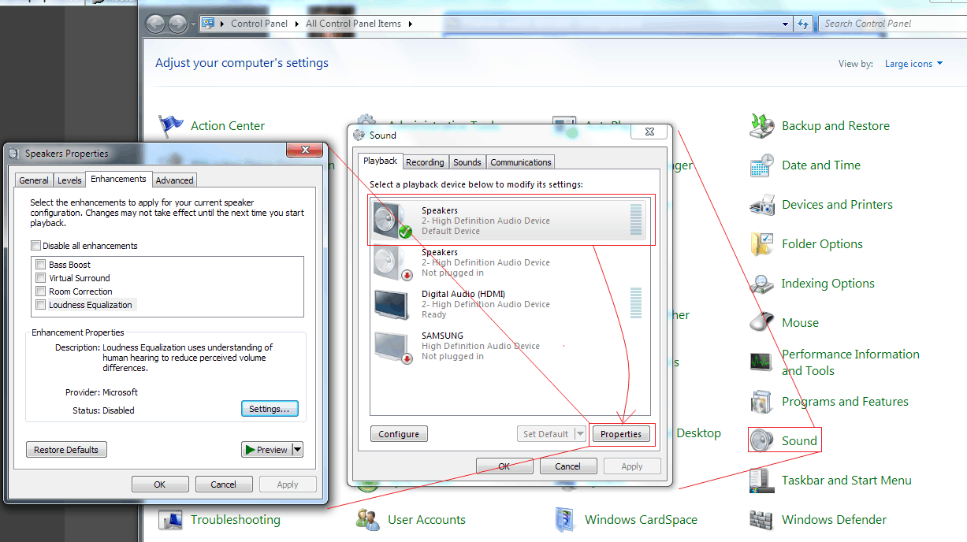Switch to the Recording tab
The height and width of the screenshot is (542, 967).
(426, 162)
